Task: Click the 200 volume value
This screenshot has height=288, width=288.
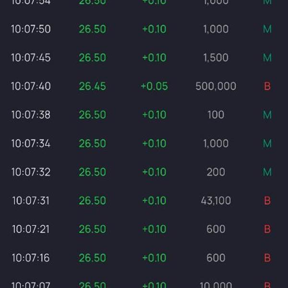Action: (x=216, y=172)
